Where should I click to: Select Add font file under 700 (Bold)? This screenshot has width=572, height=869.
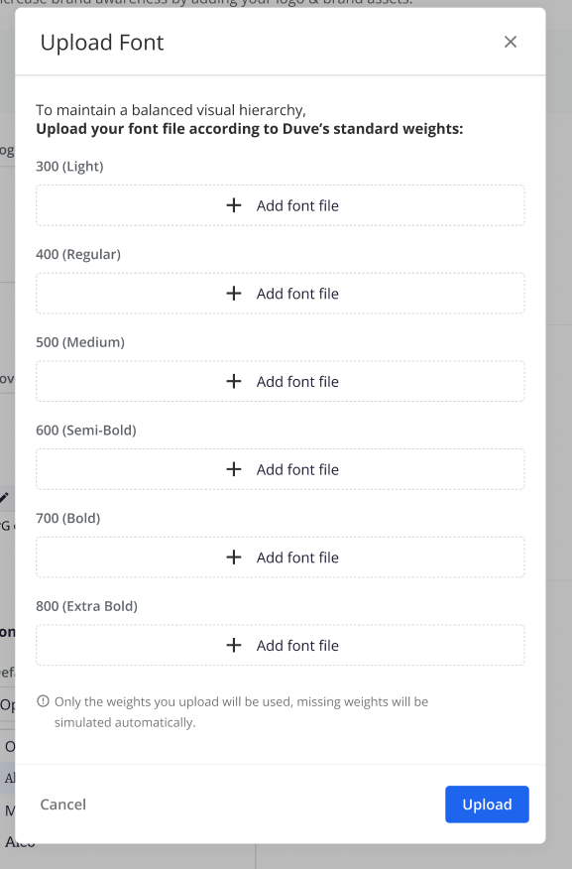click(295, 557)
